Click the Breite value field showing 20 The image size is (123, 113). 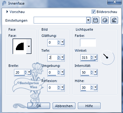[x=19, y=72]
